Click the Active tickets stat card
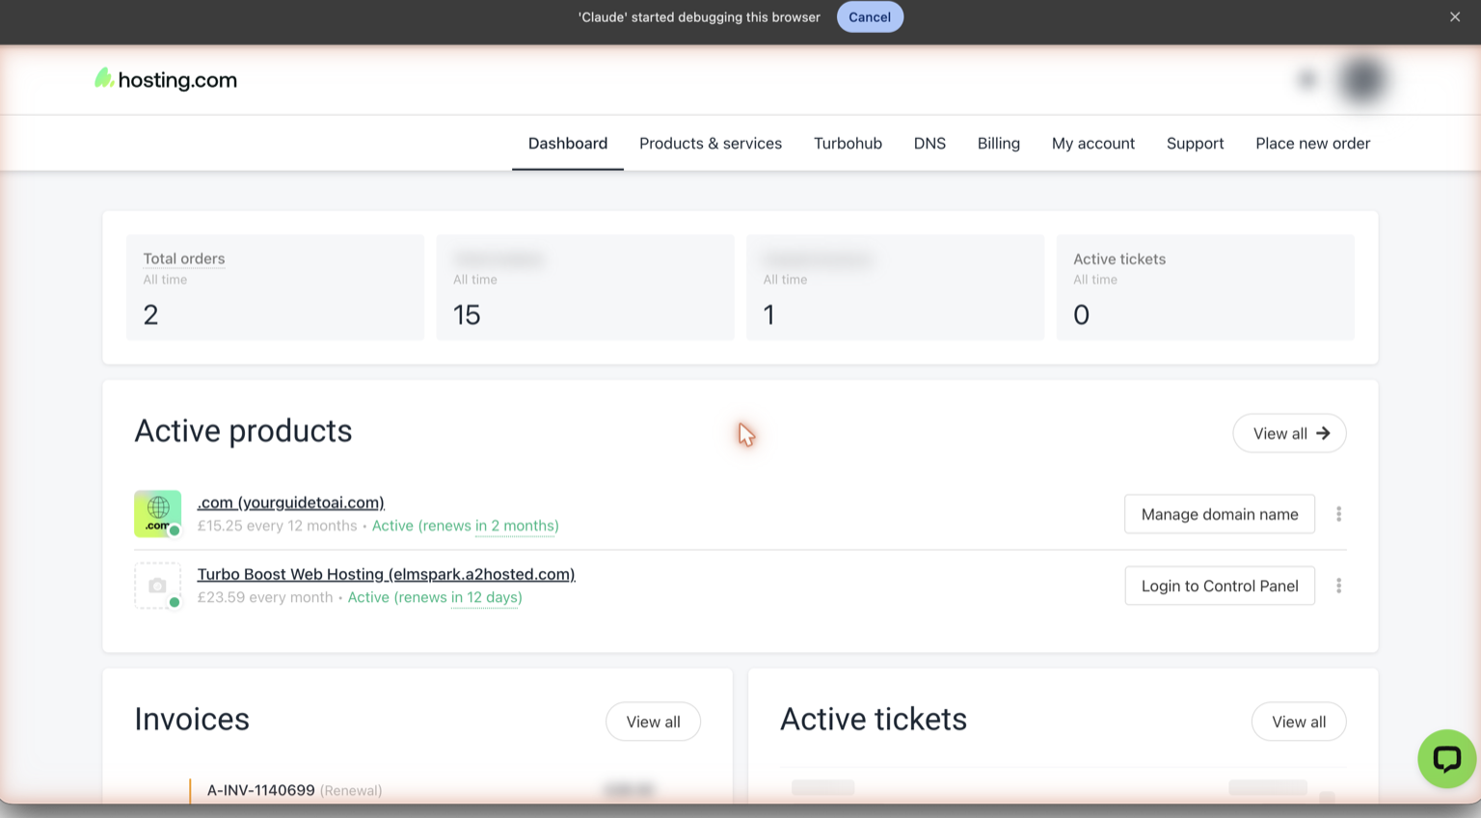 point(1205,287)
